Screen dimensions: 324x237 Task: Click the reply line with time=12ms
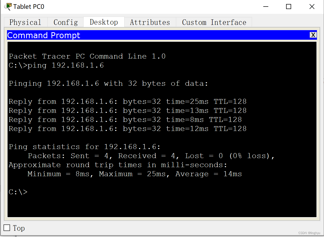point(127,129)
